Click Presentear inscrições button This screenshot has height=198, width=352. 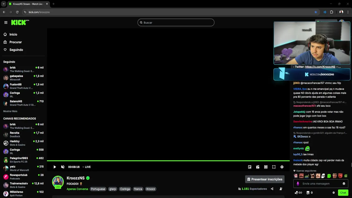(x=265, y=179)
